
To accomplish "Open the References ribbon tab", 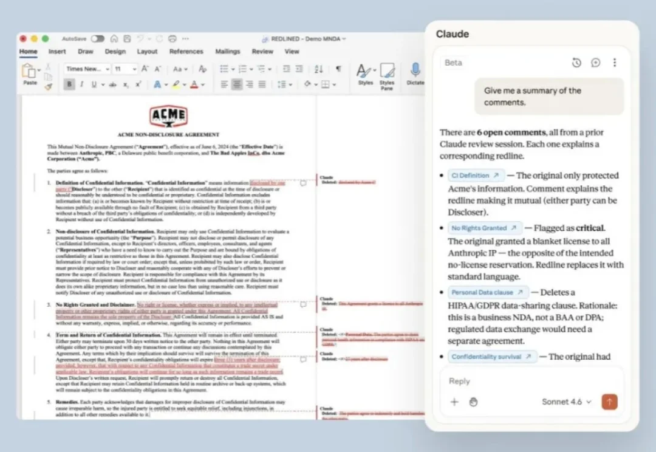I will (x=186, y=52).
